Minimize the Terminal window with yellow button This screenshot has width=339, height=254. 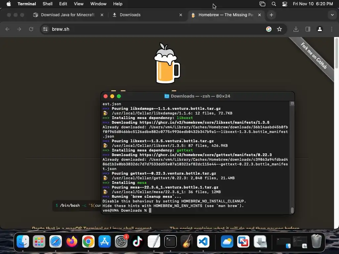click(112, 96)
